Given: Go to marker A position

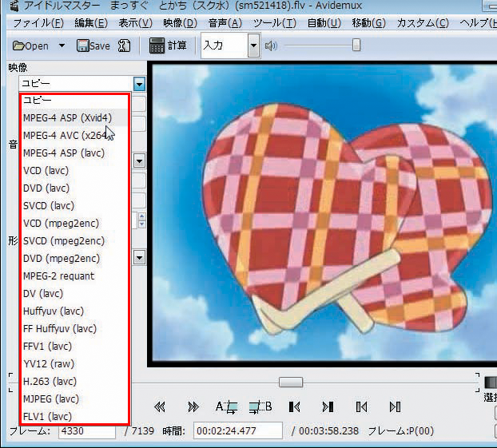Looking at the screenshot, I should [x=361, y=406].
